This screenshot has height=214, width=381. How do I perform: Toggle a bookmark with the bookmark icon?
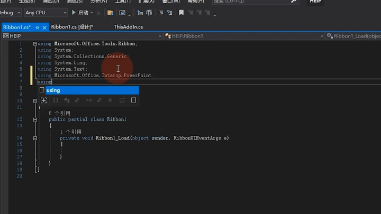pos(182,13)
